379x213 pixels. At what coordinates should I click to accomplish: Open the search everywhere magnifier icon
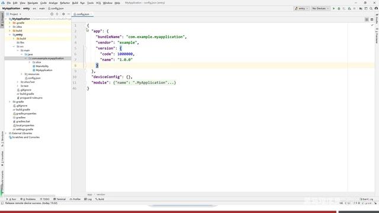click(x=371, y=8)
